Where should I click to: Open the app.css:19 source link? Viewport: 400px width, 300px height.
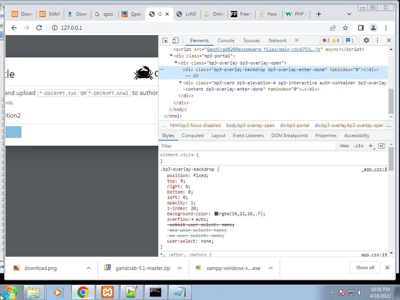tap(374, 255)
